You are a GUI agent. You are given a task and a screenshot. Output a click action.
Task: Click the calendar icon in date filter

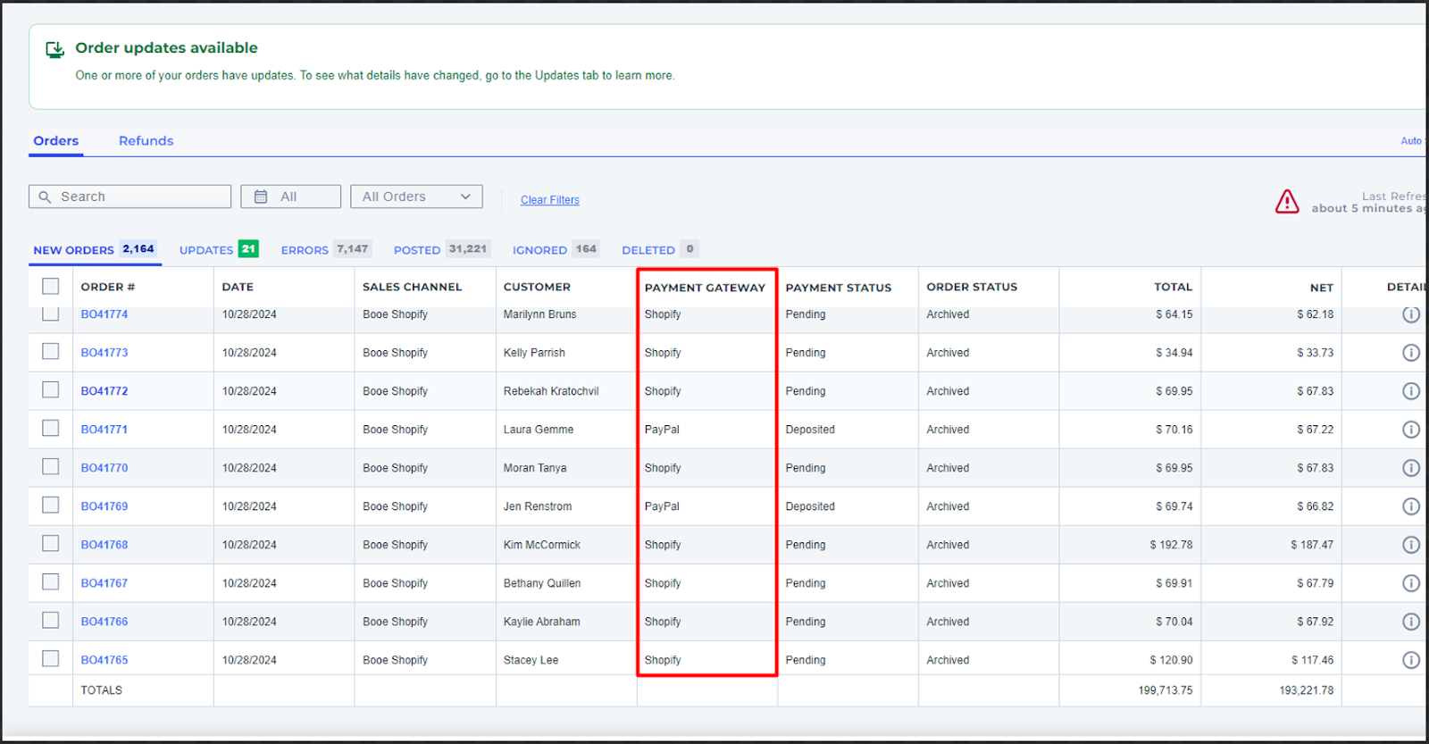point(261,196)
